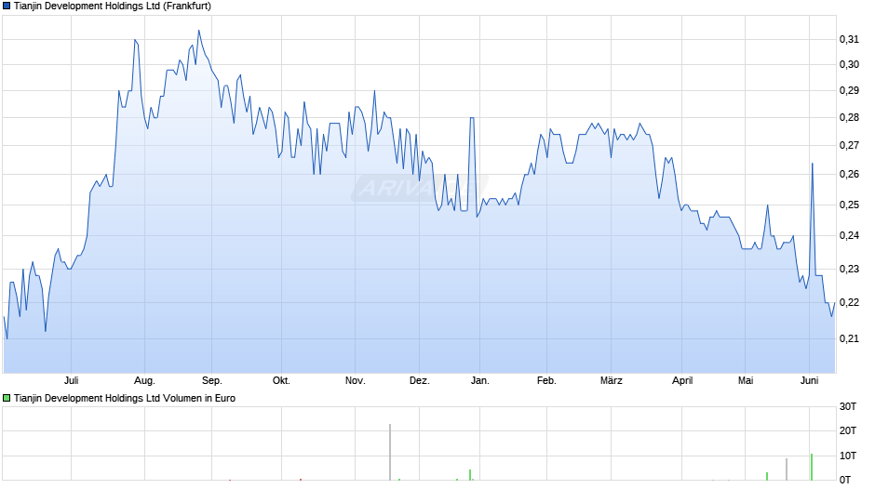
Task: Click the 0,21 price axis value
Action: (849, 338)
